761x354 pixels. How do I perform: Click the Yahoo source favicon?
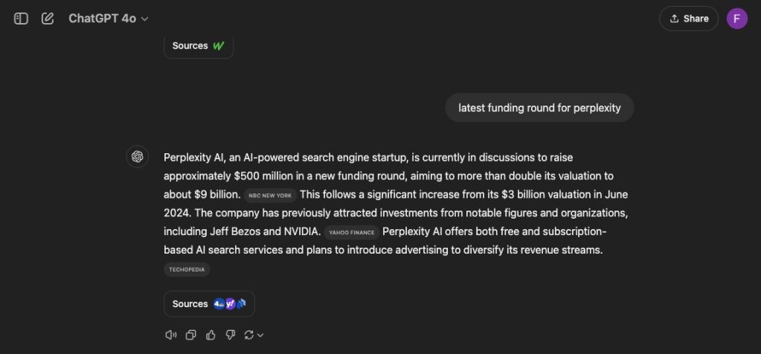(230, 303)
